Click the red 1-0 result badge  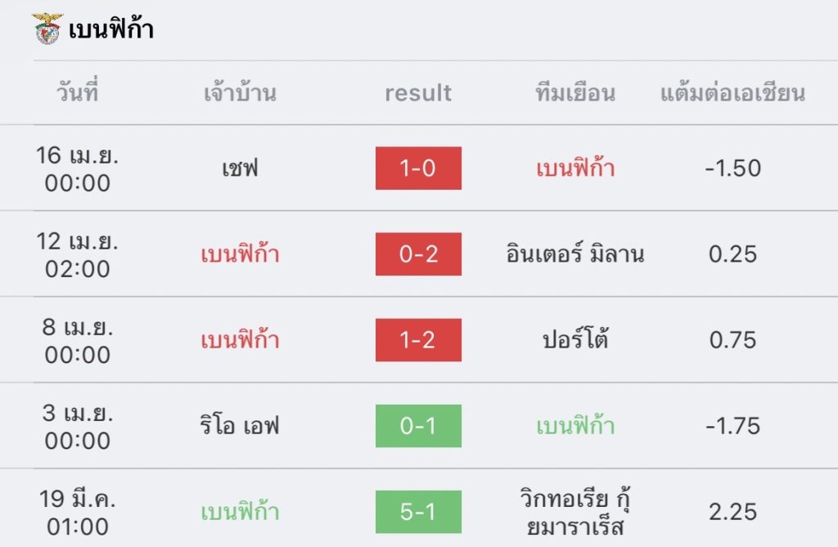418,168
